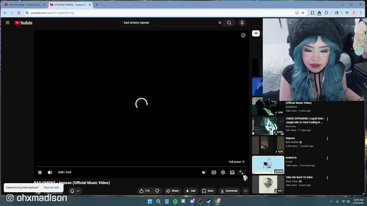Show hidden system tray icons
This screenshot has height=206, width=367.
tap(331, 201)
